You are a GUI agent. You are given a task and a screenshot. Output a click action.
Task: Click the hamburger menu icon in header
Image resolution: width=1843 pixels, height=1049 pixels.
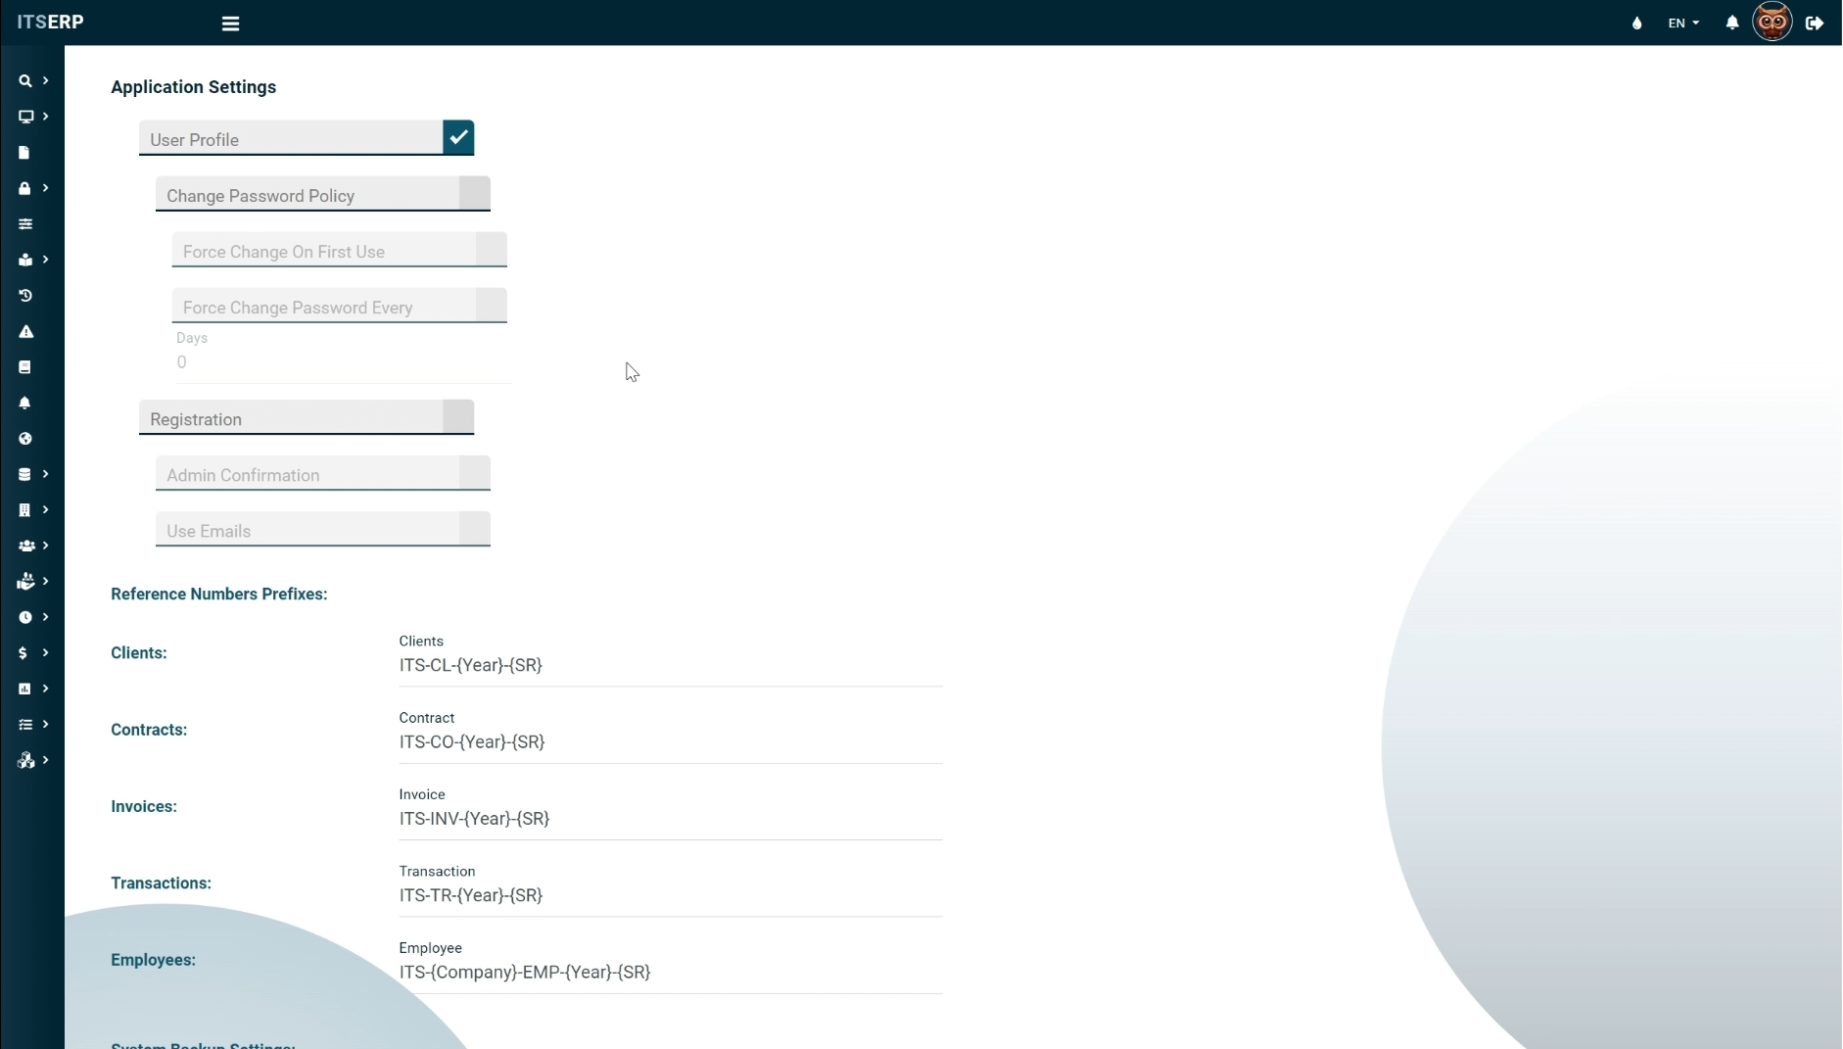[230, 24]
